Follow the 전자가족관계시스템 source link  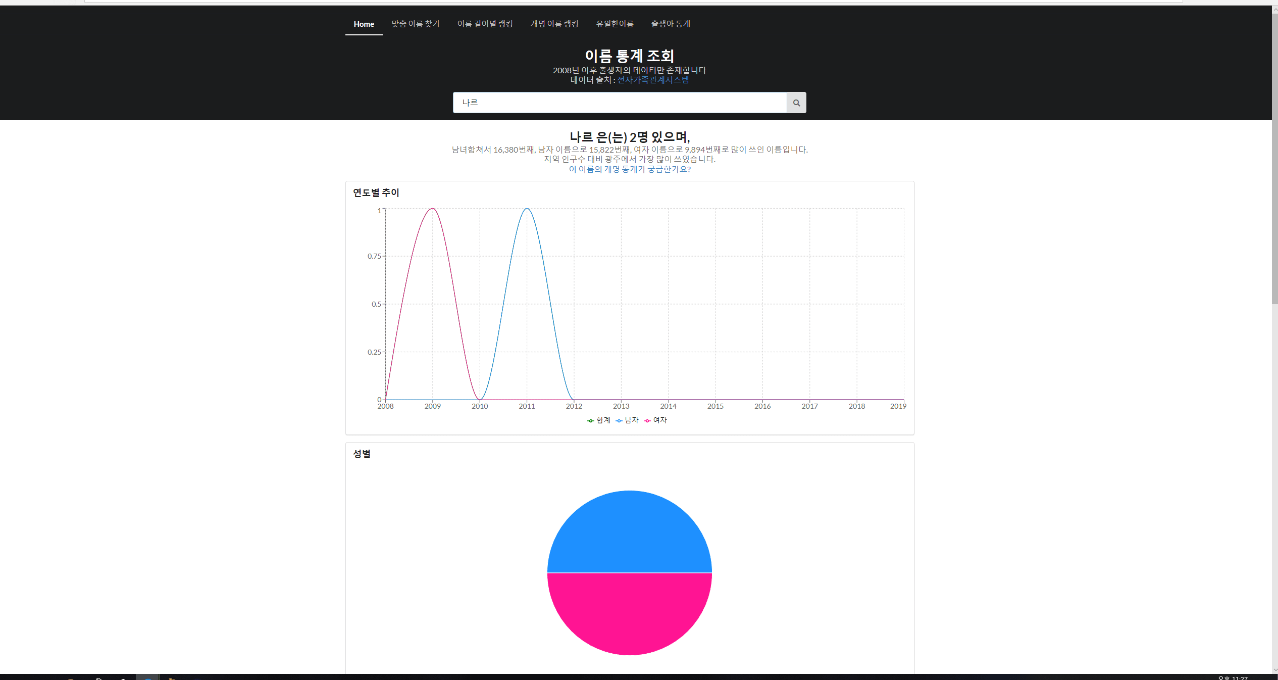653,80
